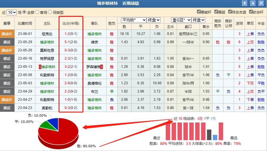This screenshot has width=267, height=151.
Task: Select the 同类型 radio button
Action: (x=50, y=12)
